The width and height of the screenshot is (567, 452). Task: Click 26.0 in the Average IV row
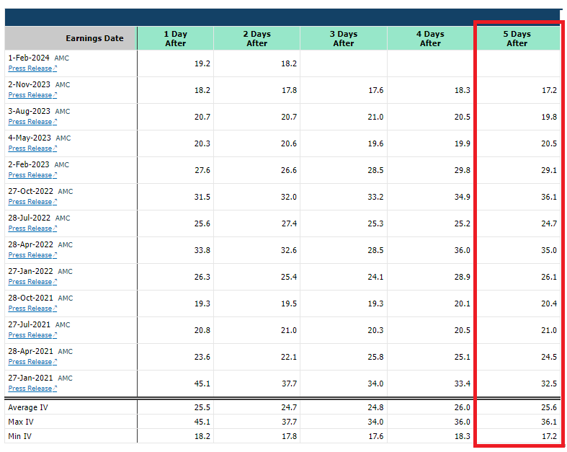tap(463, 407)
